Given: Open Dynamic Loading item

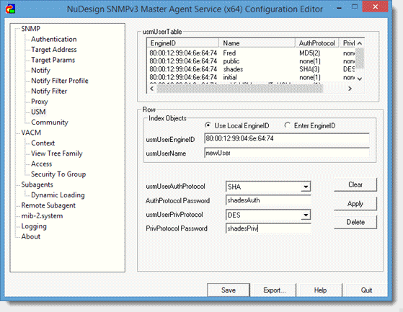Looking at the screenshot, I should (x=58, y=195).
